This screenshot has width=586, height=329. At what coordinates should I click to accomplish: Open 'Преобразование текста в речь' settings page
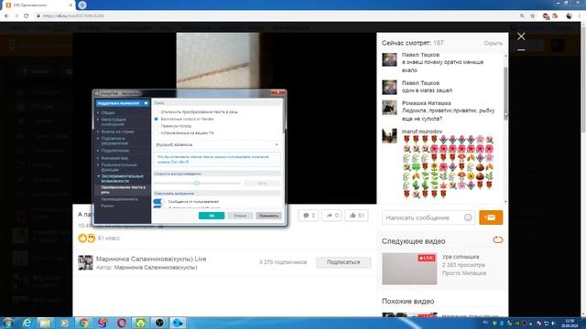coord(123,189)
